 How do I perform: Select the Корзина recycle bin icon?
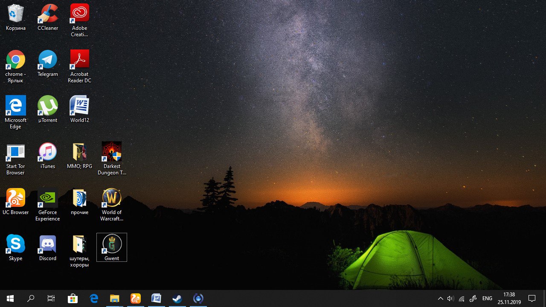click(x=16, y=17)
